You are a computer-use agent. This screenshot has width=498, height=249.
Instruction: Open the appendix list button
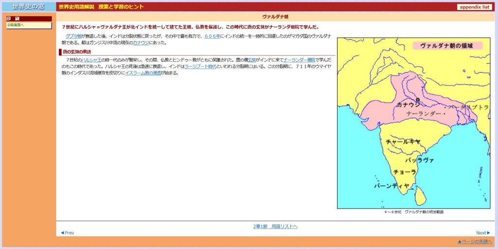coord(474,7)
